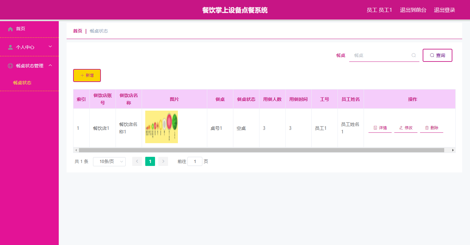Click the 用餐时间 column header

[x=298, y=99]
